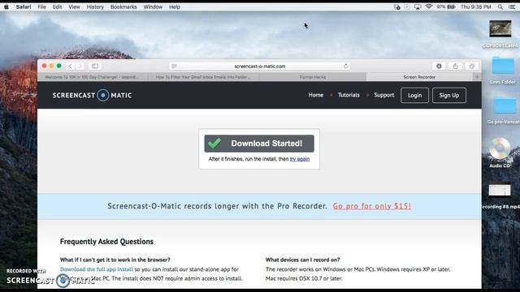520x292 pixels.
Task: Go back with Safari back arrow
Action: pyautogui.click(x=71, y=67)
